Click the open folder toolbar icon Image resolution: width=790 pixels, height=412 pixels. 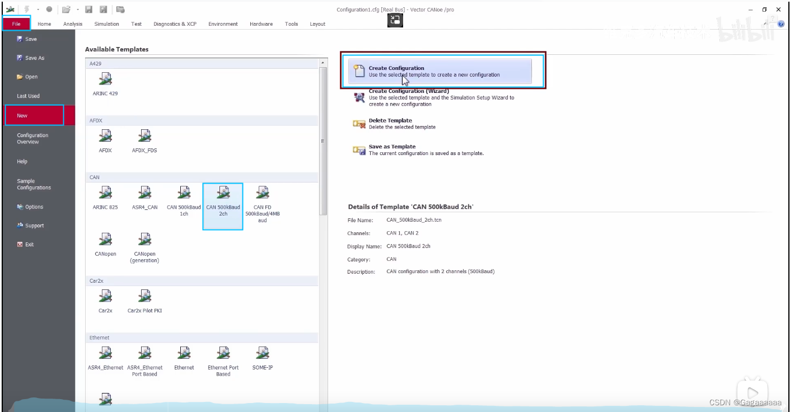(x=66, y=10)
